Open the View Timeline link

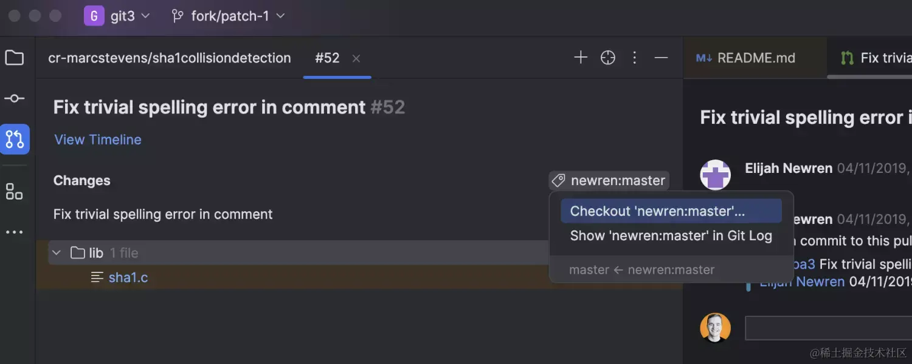click(x=97, y=140)
